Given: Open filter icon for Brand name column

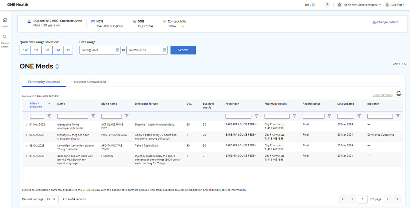Looking at the screenshot, I should pos(127,116).
